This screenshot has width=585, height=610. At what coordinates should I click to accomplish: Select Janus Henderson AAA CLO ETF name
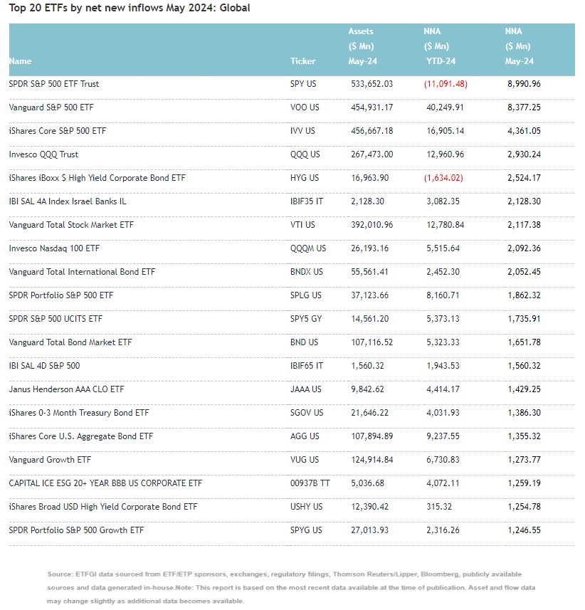click(x=66, y=389)
